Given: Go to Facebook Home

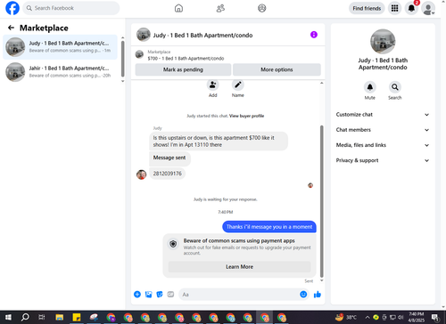Looking at the screenshot, I should tap(178, 8).
